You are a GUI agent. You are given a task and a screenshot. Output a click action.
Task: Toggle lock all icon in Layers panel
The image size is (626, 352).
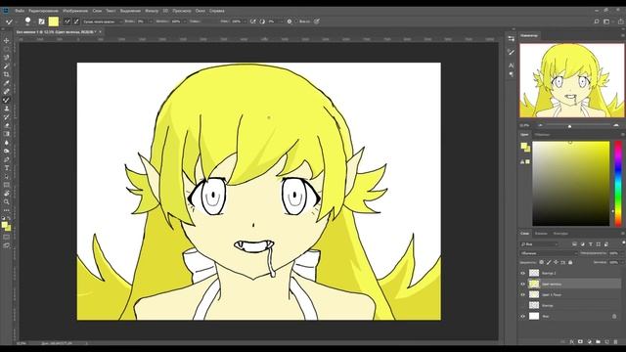(x=570, y=263)
